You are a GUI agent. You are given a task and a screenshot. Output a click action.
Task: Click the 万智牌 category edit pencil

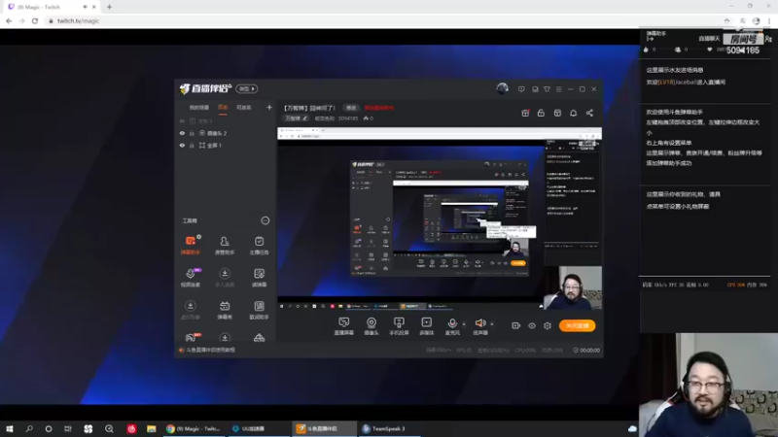point(305,118)
